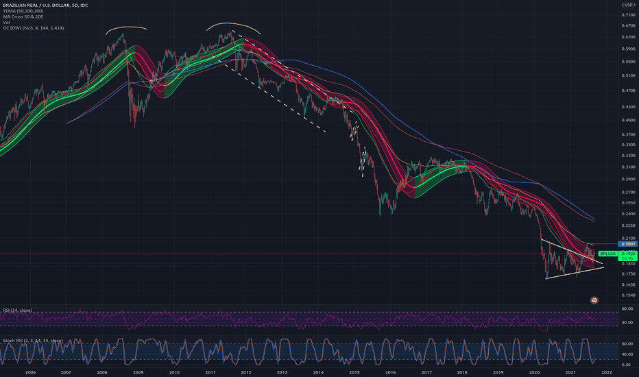Select the TEMA (50,100,200) indicator legend

(x=23, y=11)
